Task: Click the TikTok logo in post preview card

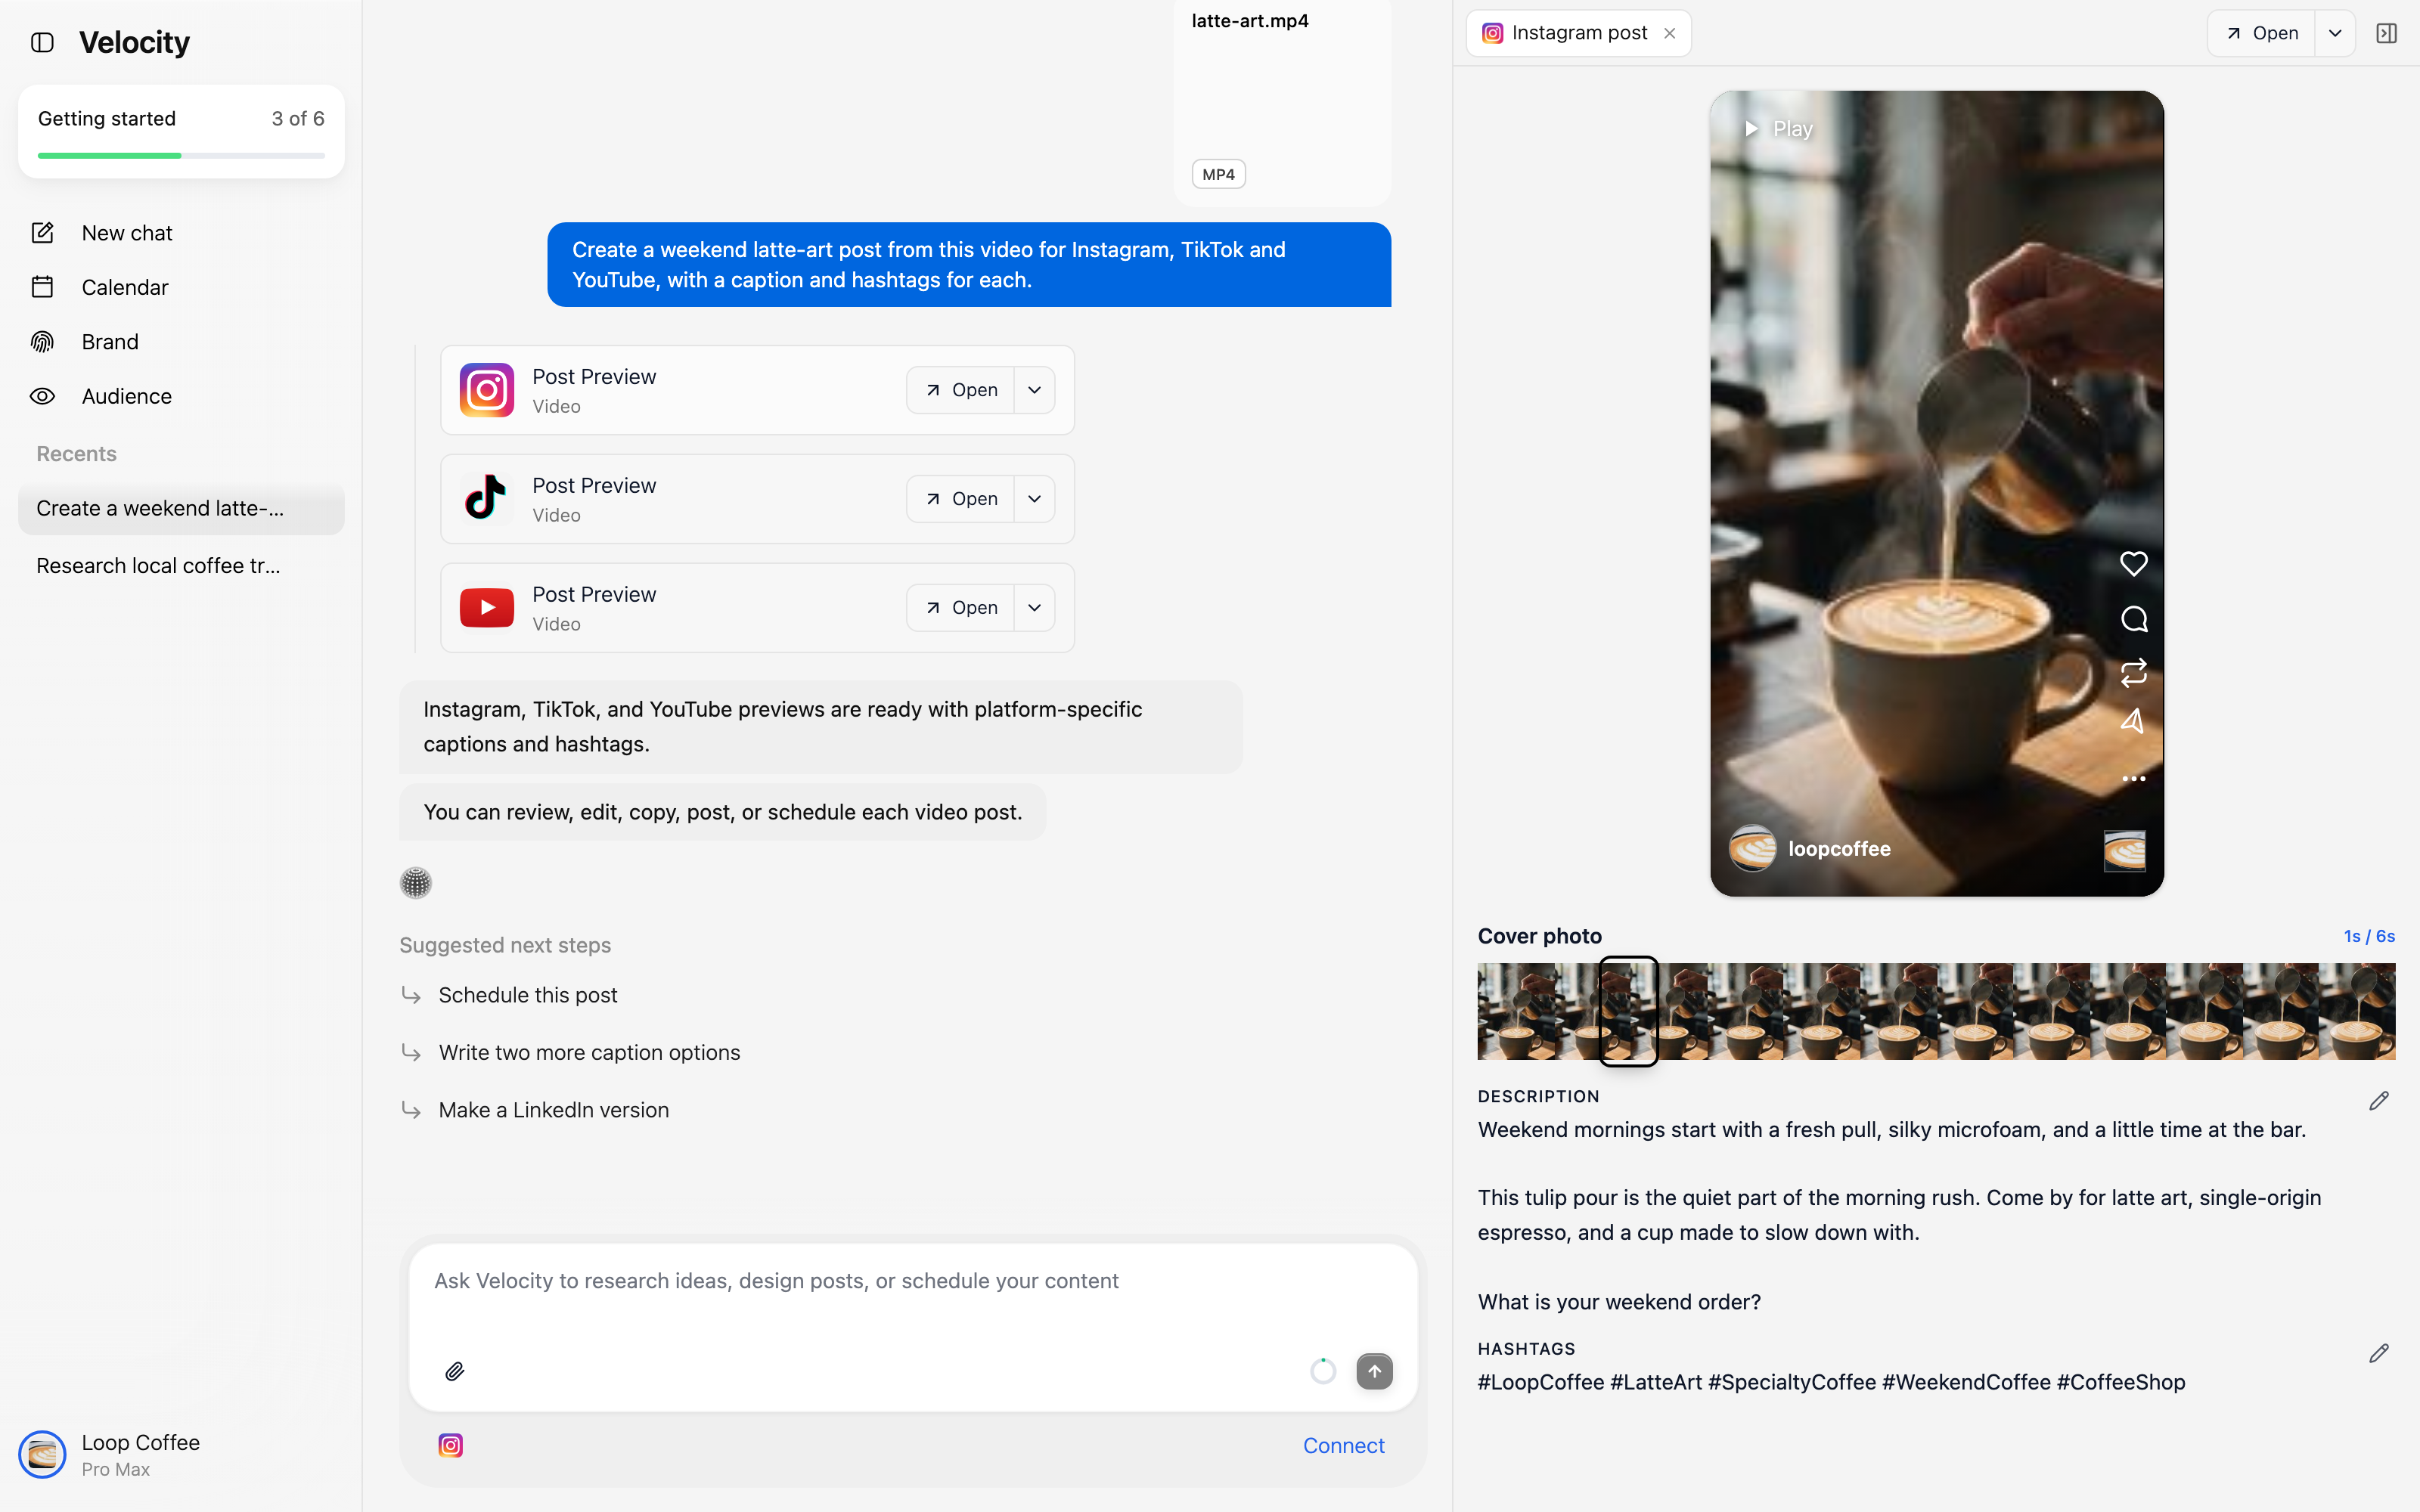Action: point(487,499)
